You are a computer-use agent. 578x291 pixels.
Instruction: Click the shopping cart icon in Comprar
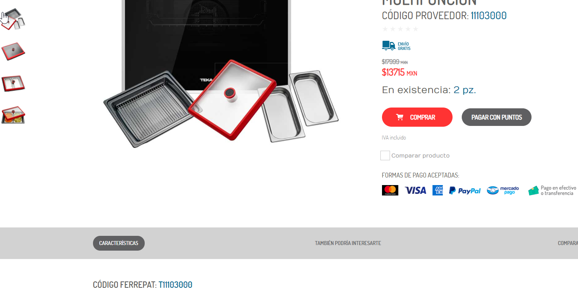[x=400, y=117]
